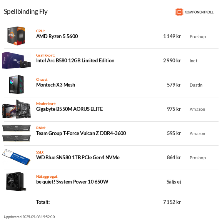Click the Proshop retailer for the CPU

tap(198, 37)
